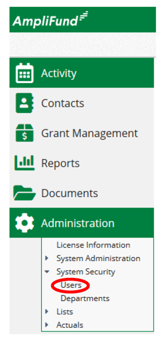
Task: Expand the System Administration arrow
Action: pyautogui.click(x=47, y=258)
